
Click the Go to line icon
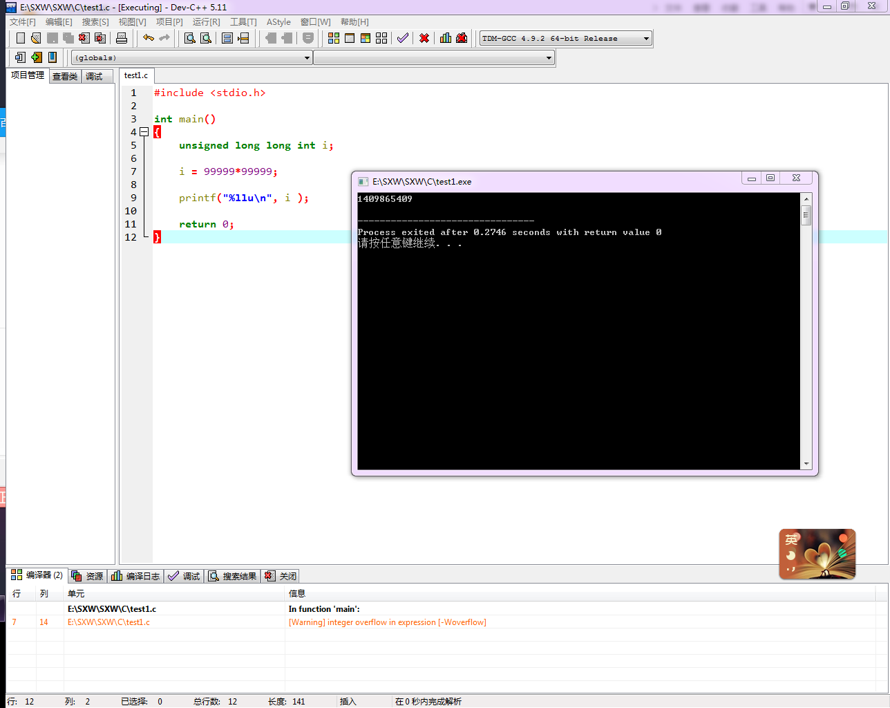(x=243, y=38)
